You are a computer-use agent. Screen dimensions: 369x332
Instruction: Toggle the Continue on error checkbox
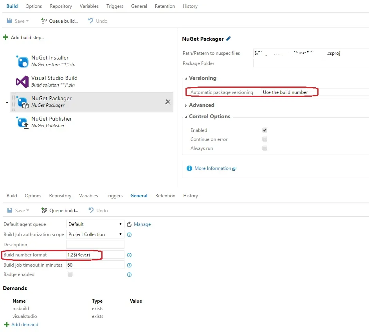click(x=265, y=139)
